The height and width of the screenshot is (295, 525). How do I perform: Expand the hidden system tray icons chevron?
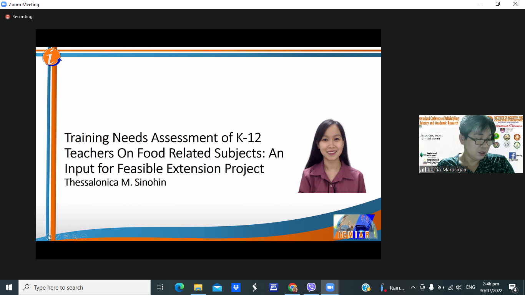point(413,287)
